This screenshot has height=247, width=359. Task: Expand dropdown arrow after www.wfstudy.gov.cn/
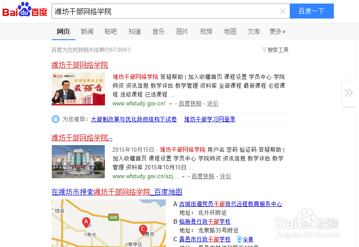[x=170, y=104]
